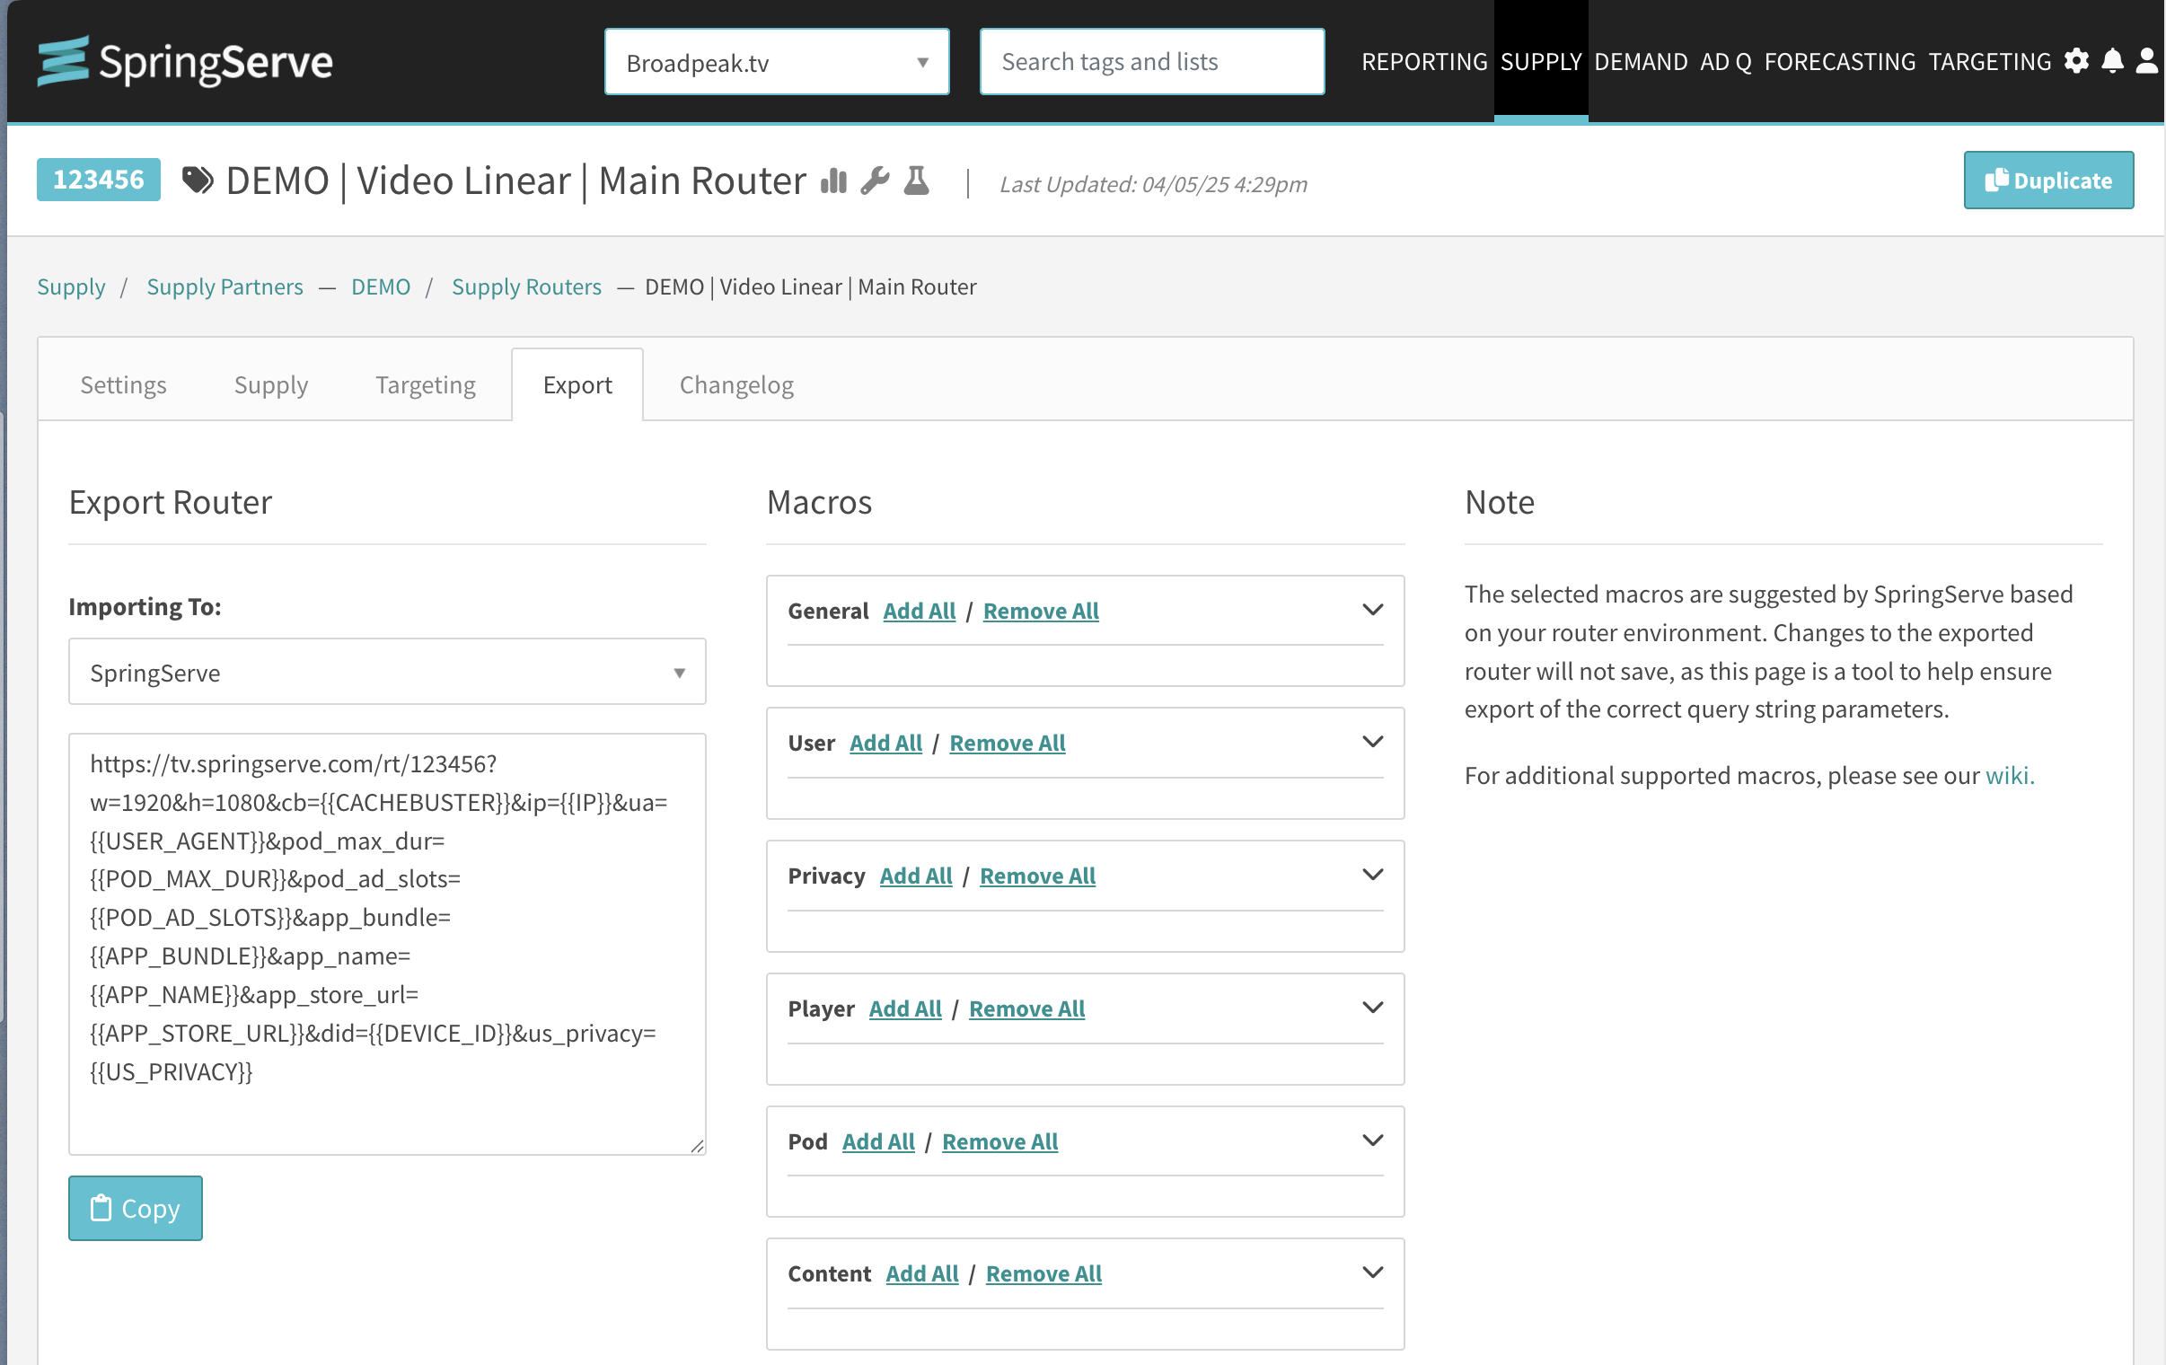Click the Duplicate button
Viewport: 2166px width, 1365px height.
coord(2047,181)
